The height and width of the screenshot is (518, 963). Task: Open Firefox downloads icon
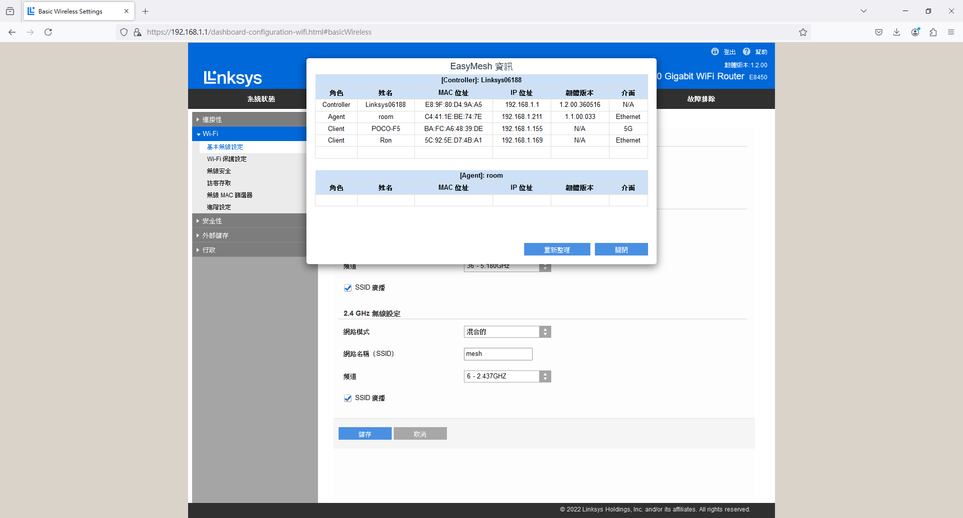click(x=897, y=32)
